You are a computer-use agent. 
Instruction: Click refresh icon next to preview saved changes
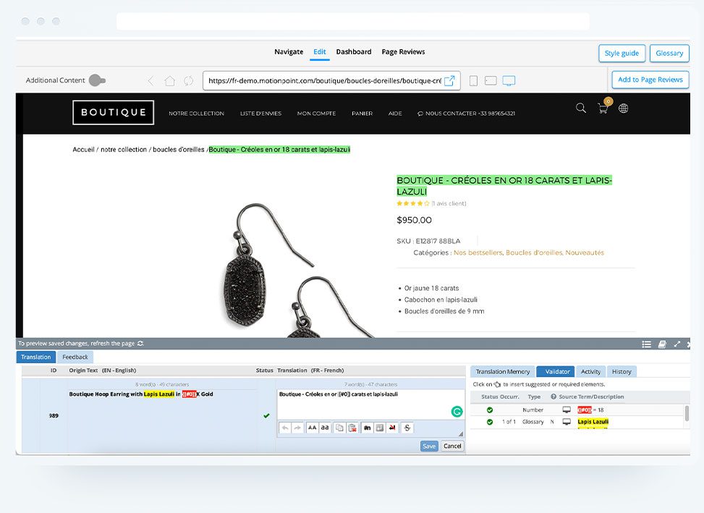[x=140, y=344]
